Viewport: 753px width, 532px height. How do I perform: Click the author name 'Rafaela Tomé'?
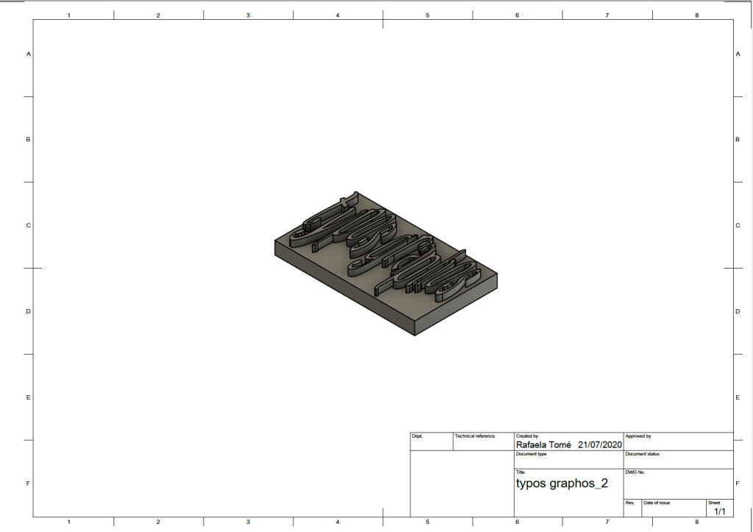point(543,444)
